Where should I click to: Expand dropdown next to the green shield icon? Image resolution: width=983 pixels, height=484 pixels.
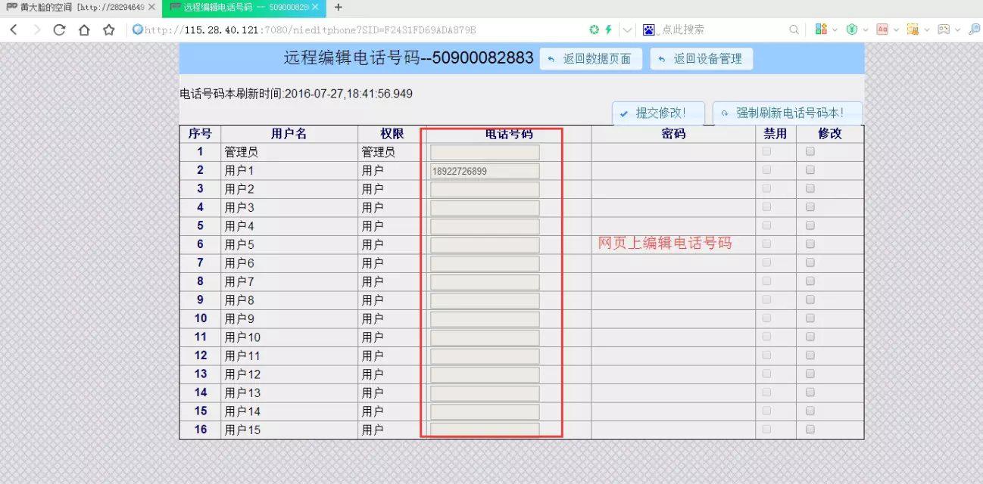[x=865, y=30]
